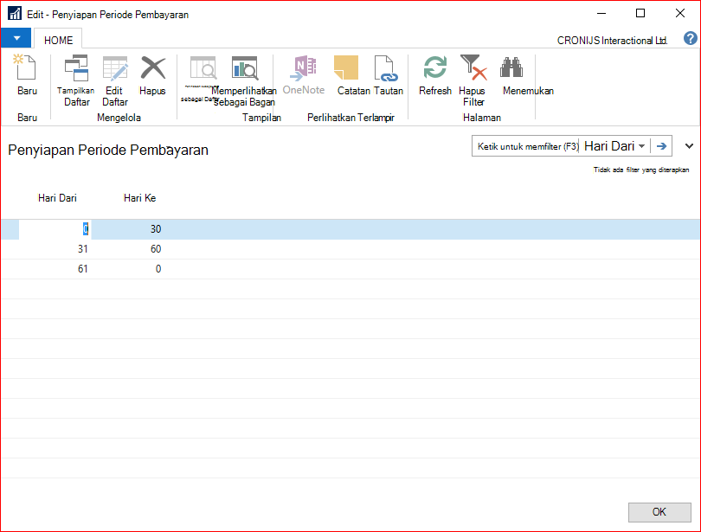Click the filter text input field

(526, 146)
